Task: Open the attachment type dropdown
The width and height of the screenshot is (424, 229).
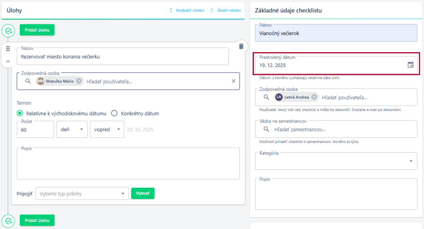Action: (82, 193)
